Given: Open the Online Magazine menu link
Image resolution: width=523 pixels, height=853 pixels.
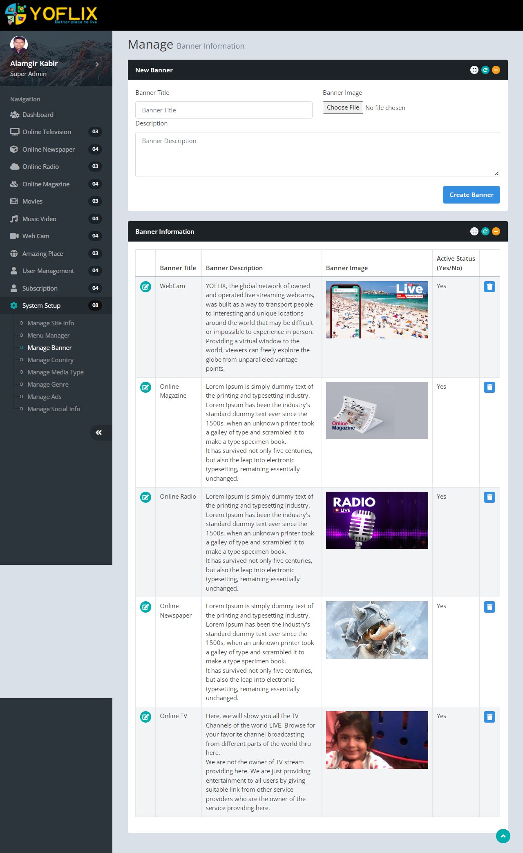Looking at the screenshot, I should [56, 184].
